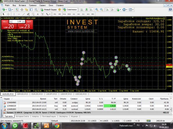
Task: Select the cursor arrow tool
Action: click(x=3, y=14)
